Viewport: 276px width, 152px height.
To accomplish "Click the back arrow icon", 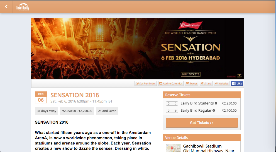I will coord(6,7).
